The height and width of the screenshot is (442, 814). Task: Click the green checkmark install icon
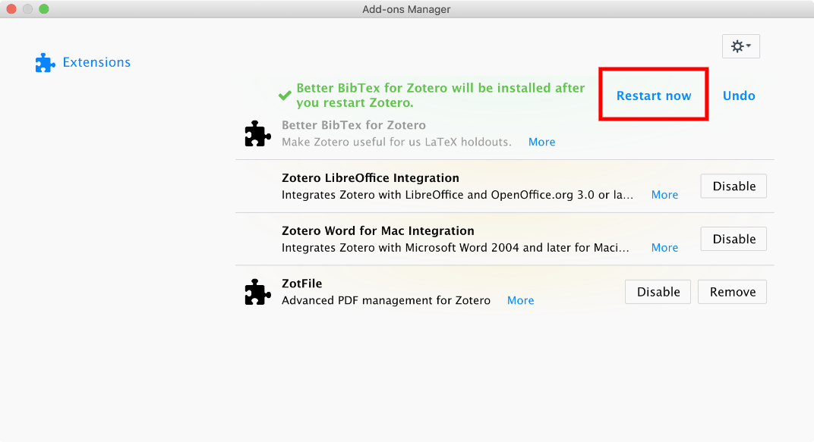coord(285,96)
